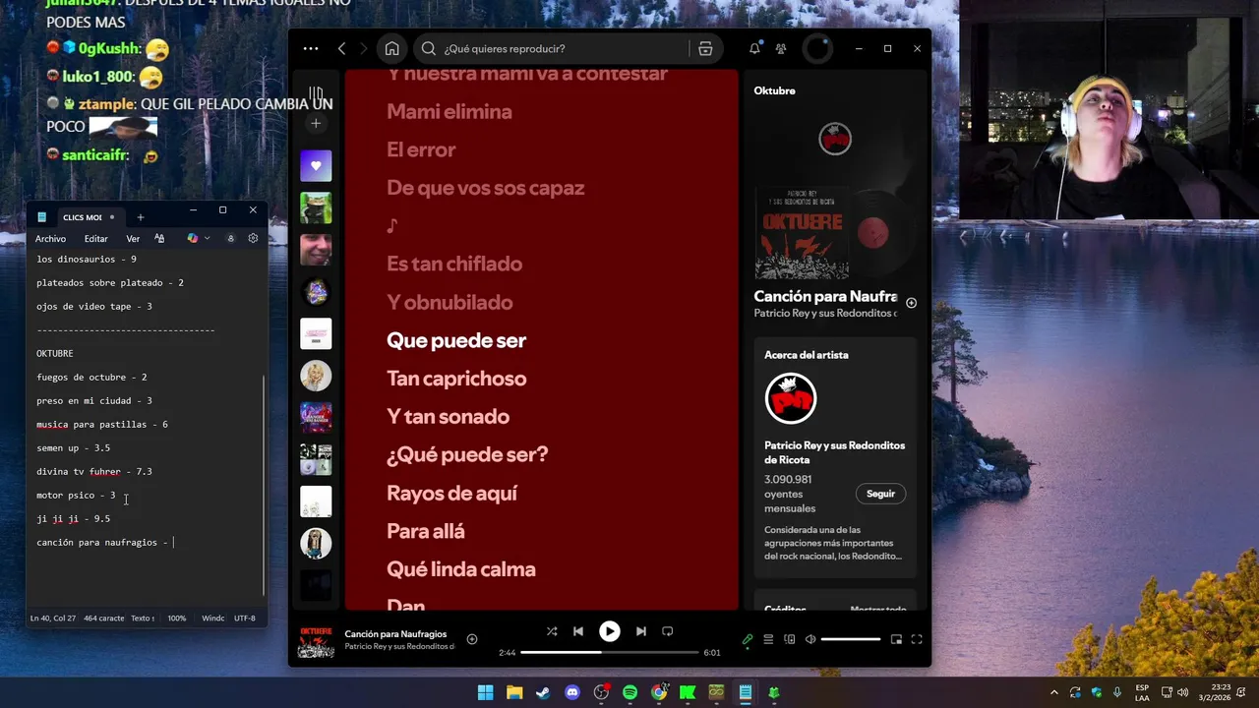Add song via plus beside Now Playing title
The height and width of the screenshot is (708, 1259).
[911, 303]
